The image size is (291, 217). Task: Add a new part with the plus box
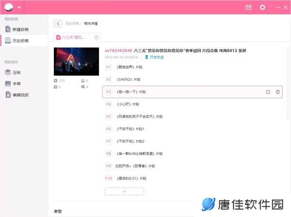[x=124, y=191]
